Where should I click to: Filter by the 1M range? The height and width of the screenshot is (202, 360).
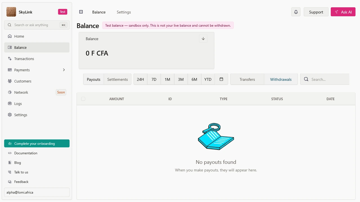pos(167,79)
